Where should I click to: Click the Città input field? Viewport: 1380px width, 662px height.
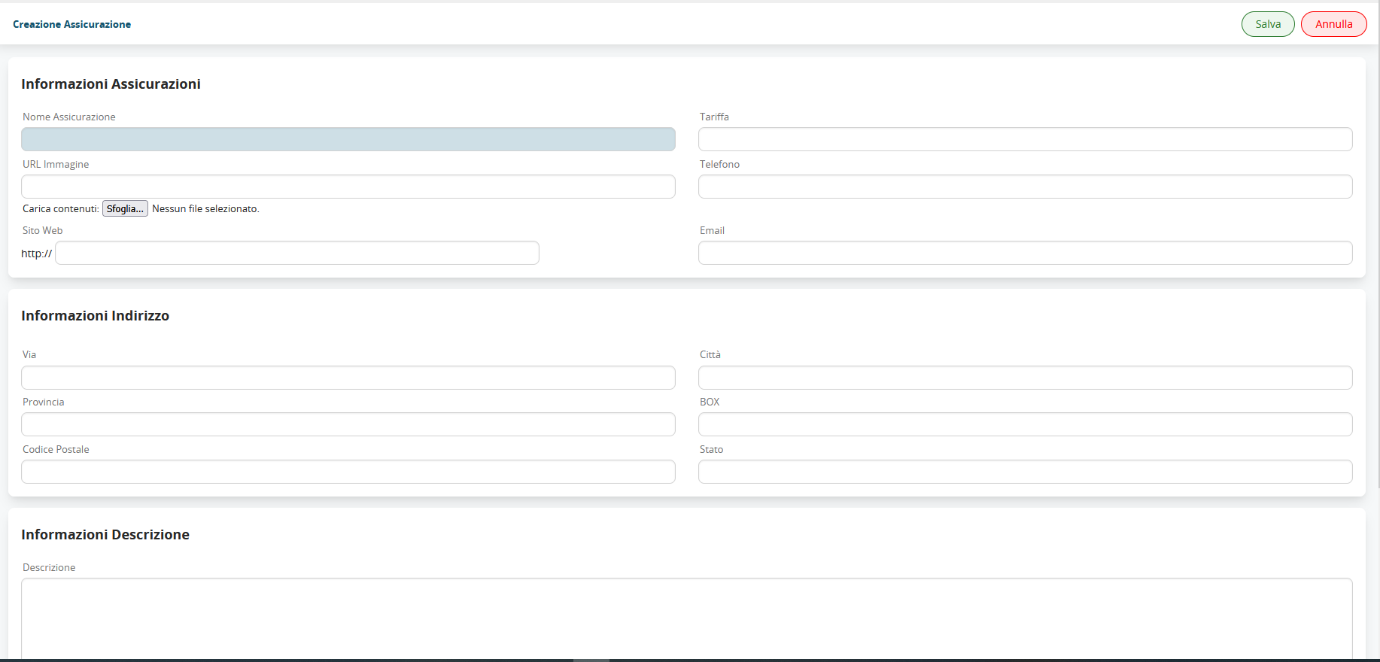[x=1025, y=378]
